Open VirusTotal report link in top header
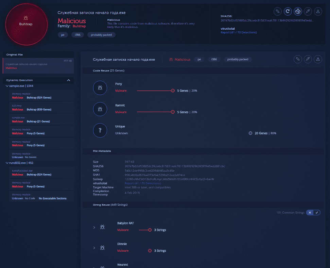Screen dimensions: 330x268 click(239, 32)
